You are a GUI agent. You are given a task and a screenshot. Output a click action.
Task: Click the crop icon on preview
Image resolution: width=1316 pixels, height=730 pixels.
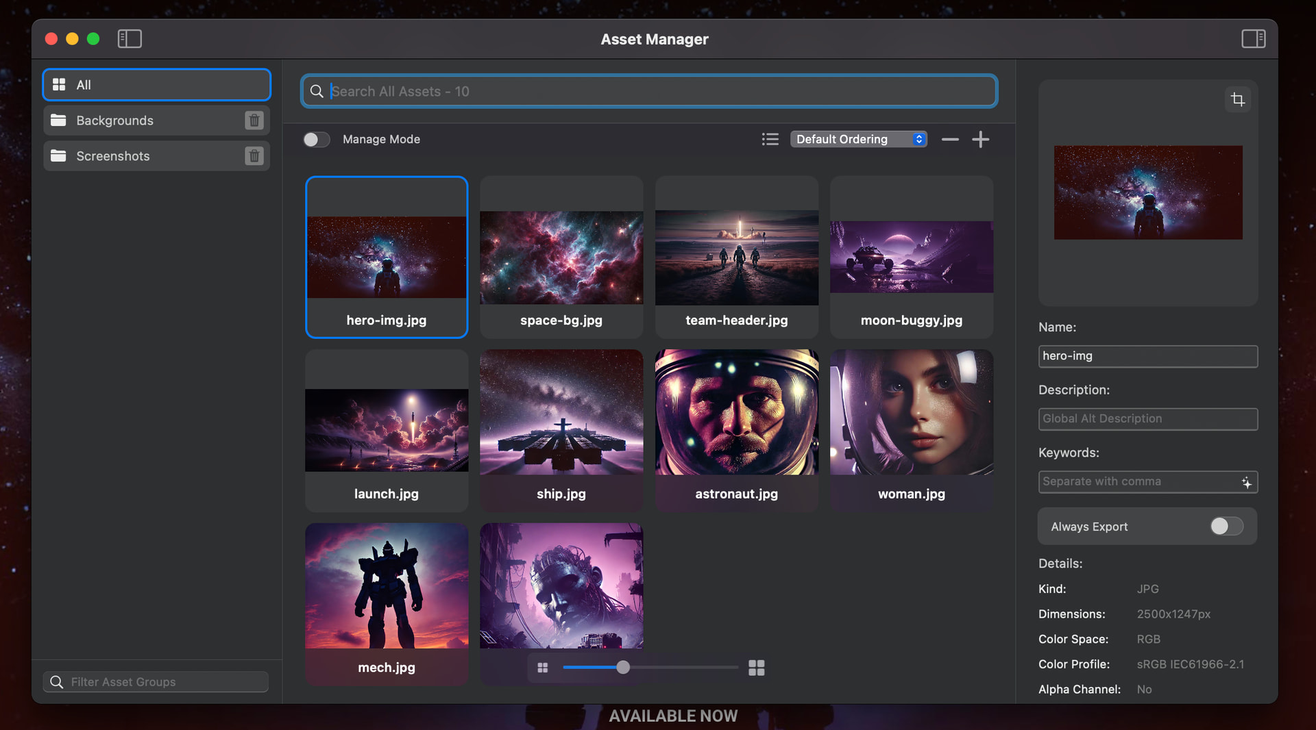coord(1237,100)
